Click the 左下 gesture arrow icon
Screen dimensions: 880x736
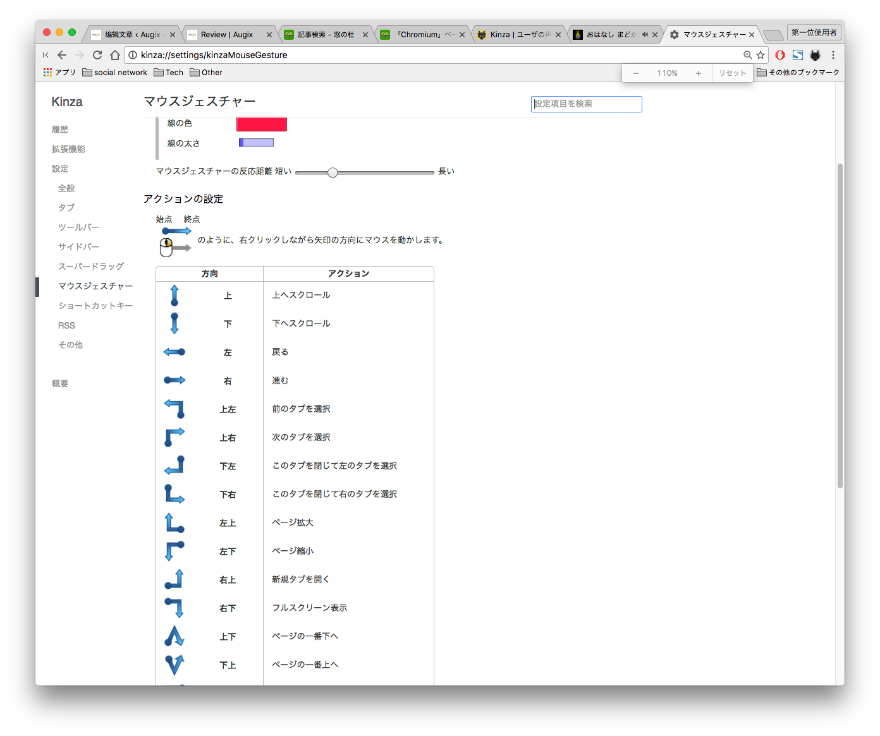click(174, 551)
